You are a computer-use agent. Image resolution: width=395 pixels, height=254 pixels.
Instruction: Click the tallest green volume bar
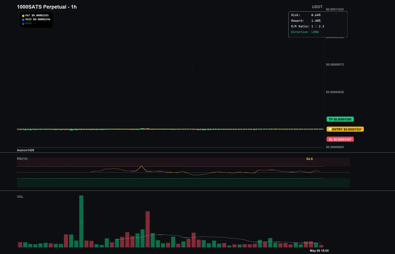81,222
